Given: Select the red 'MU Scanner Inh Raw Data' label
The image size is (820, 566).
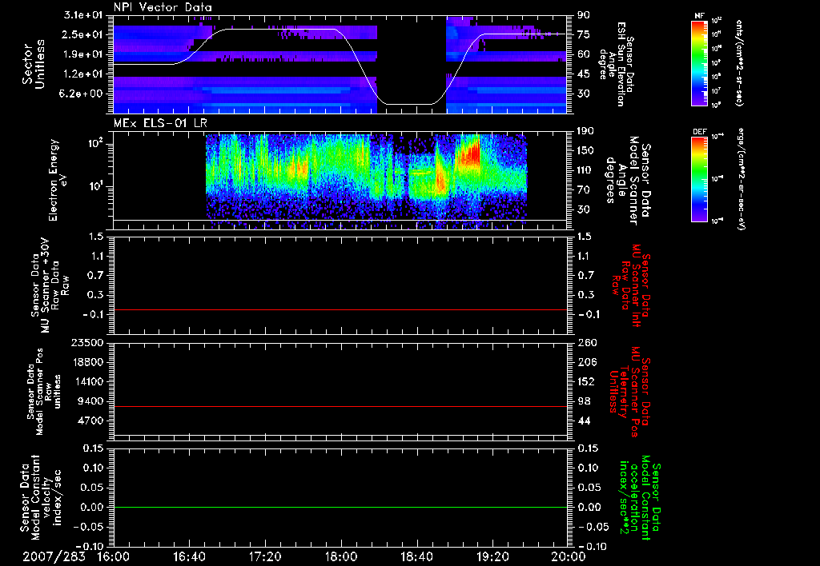Looking at the screenshot, I should 632,285.
